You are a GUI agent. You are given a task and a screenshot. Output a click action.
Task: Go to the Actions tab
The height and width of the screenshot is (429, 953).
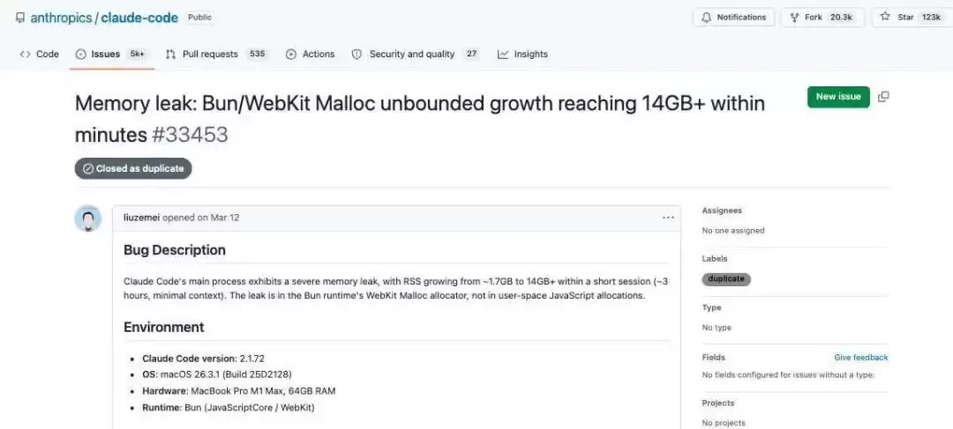click(x=311, y=54)
